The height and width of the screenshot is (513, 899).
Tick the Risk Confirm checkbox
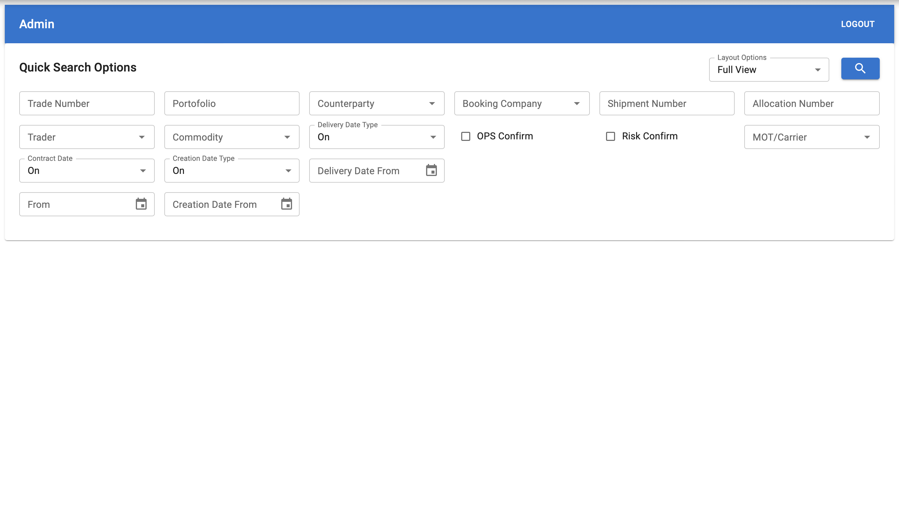coord(610,136)
